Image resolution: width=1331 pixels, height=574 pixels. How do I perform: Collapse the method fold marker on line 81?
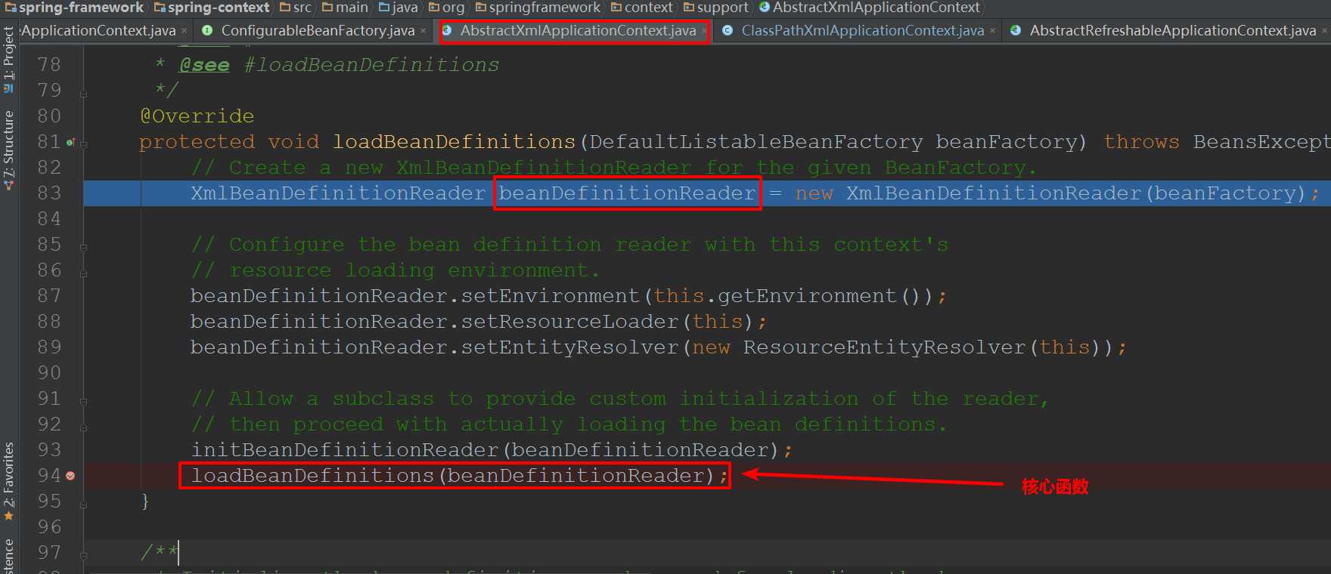[x=84, y=143]
